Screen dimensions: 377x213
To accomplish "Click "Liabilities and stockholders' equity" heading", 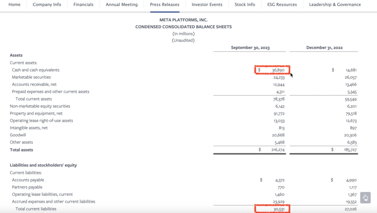I will click(x=43, y=165).
